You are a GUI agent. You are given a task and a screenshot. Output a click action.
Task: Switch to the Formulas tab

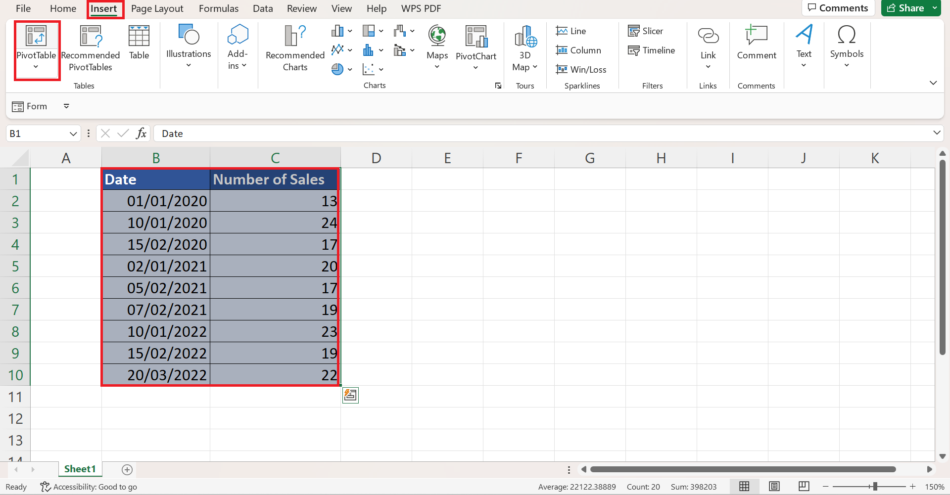[219, 8]
